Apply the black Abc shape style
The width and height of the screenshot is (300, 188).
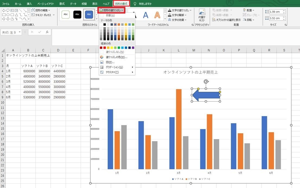[x=77, y=14]
